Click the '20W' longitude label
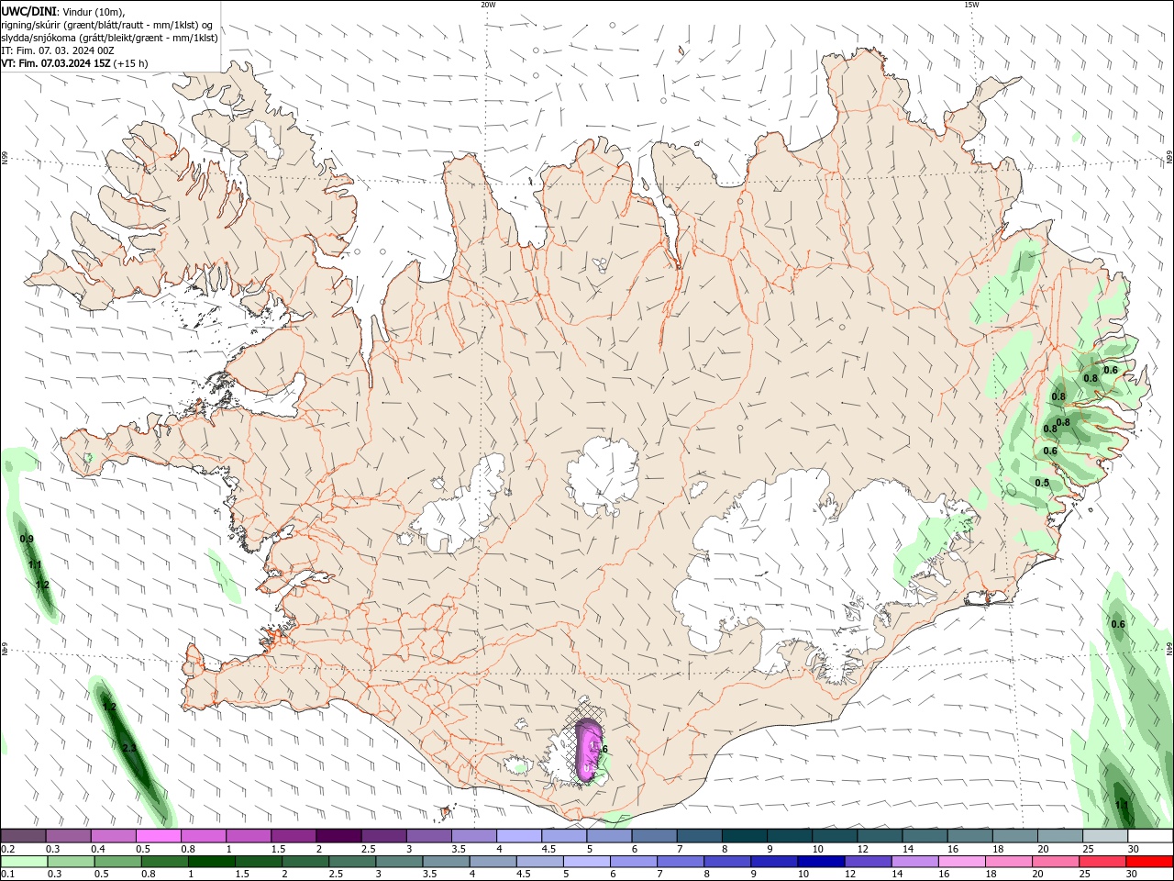The height and width of the screenshot is (881, 1174). pos(488,5)
